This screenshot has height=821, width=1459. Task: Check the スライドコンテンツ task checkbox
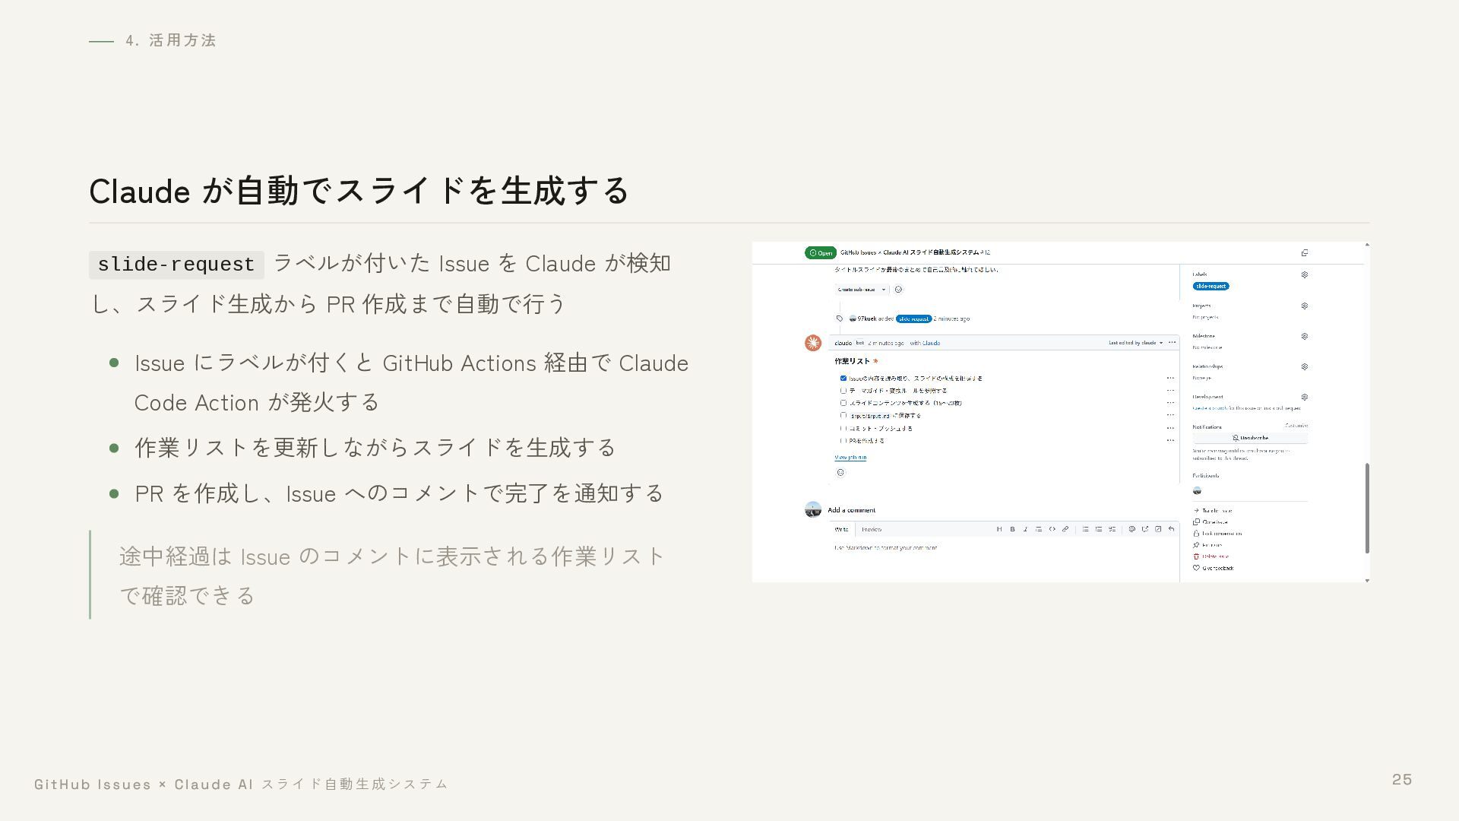[x=843, y=403]
